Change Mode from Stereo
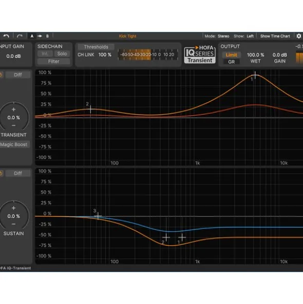The width and height of the screenshot is (303, 304). (x=223, y=36)
